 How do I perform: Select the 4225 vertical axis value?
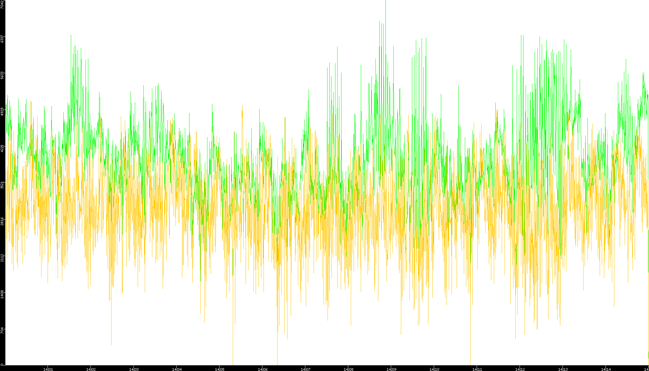pyautogui.click(x=2, y=149)
